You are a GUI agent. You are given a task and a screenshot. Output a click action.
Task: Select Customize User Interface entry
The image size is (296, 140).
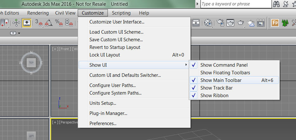click(117, 22)
